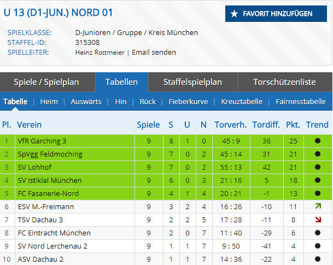Switch to the Kreuztabelle view
The width and height of the screenshot is (333, 265).
pyautogui.click(x=242, y=101)
